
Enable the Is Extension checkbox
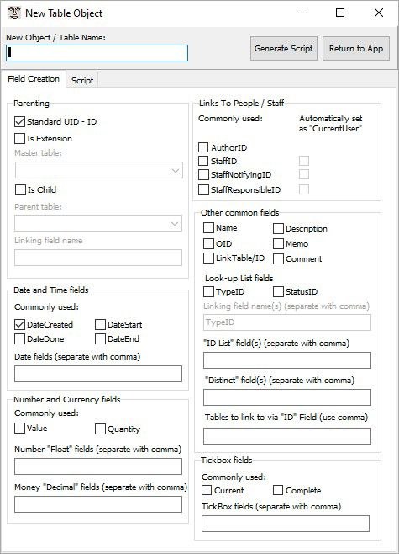tap(19, 138)
